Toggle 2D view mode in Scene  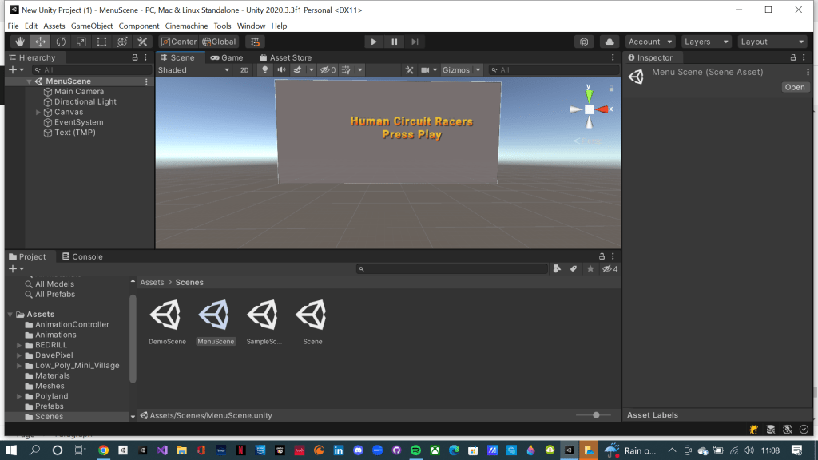click(244, 70)
